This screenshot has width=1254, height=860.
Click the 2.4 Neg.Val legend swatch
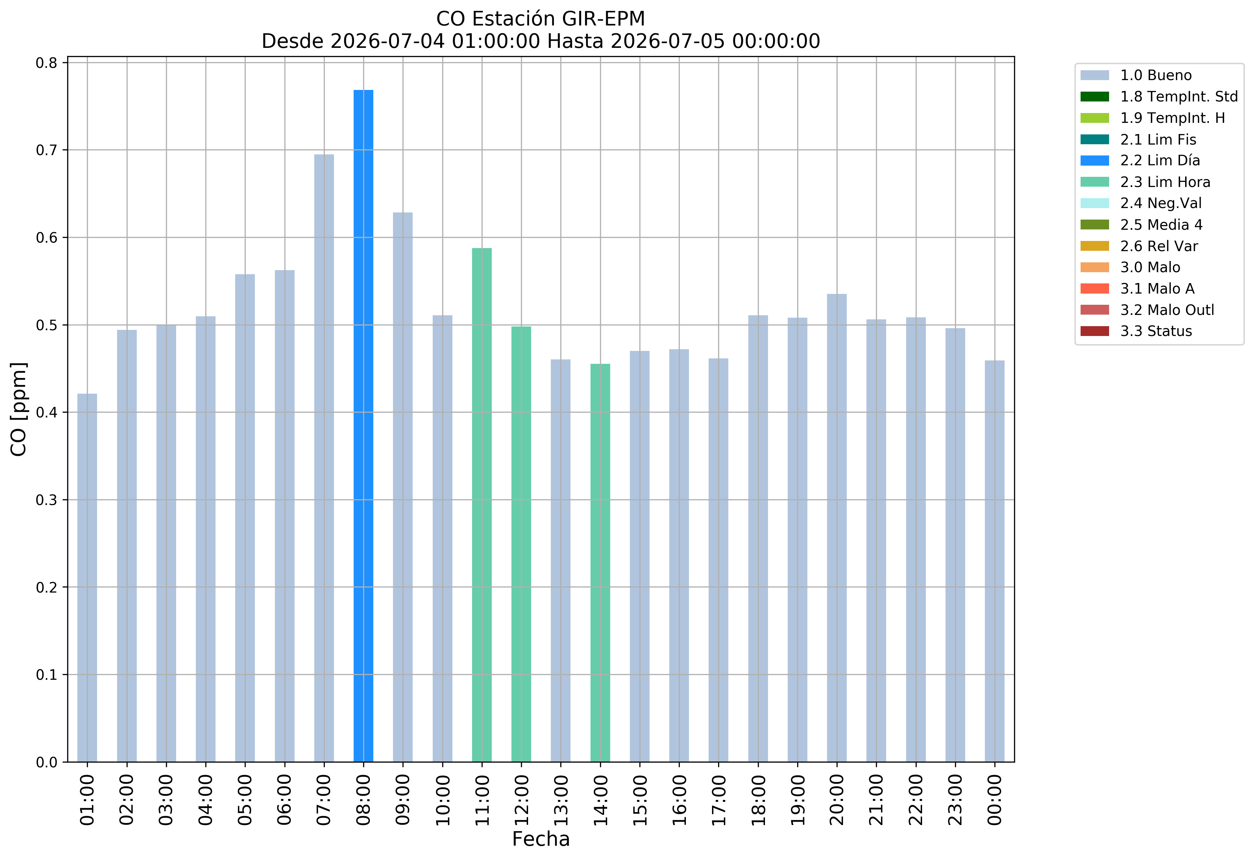click(x=1094, y=203)
